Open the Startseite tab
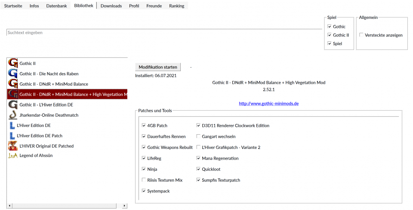Screen dimensions: 413x210 13,6
